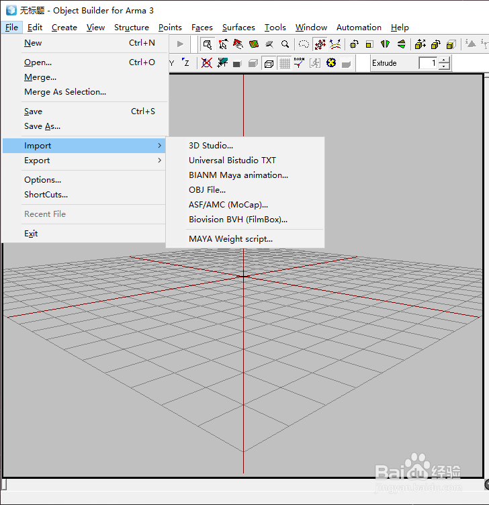Increase the Extrude value with the up arrow
The height and width of the screenshot is (505, 489).
pos(444,60)
